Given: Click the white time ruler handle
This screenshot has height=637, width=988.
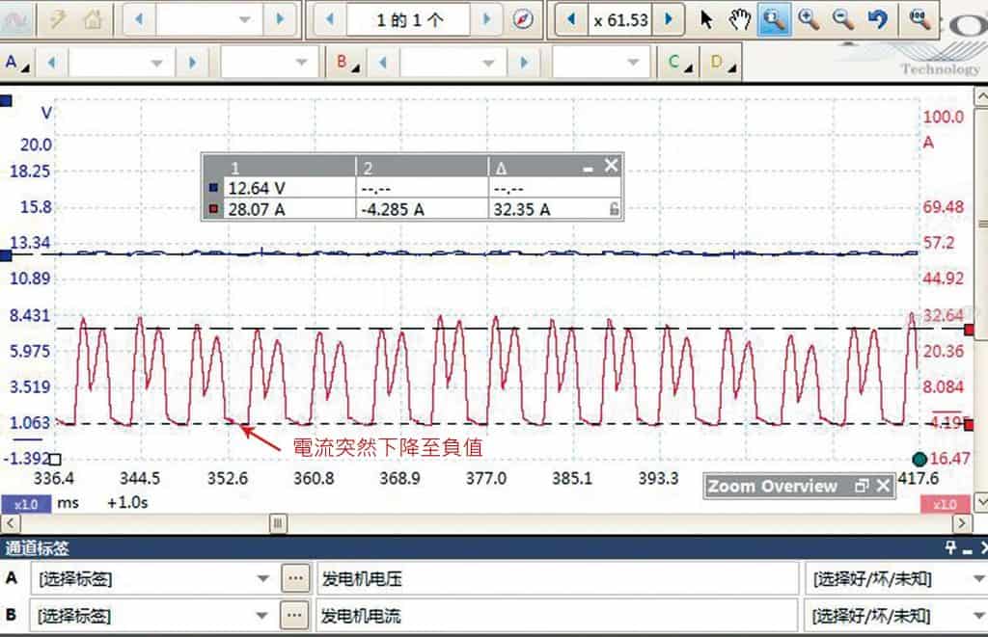Looking at the screenshot, I should [55, 459].
